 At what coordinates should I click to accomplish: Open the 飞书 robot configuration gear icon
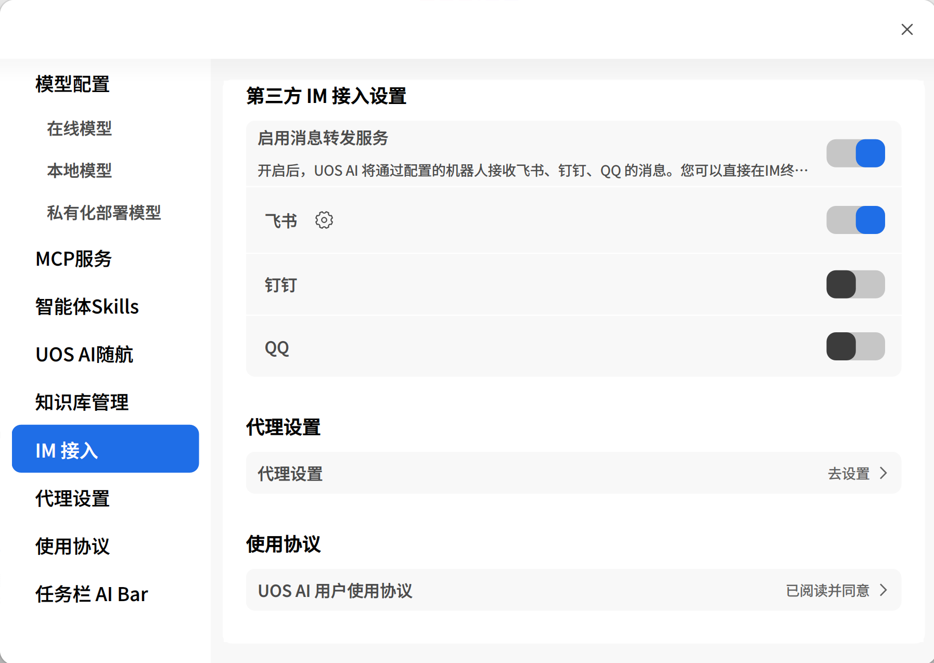(x=324, y=220)
